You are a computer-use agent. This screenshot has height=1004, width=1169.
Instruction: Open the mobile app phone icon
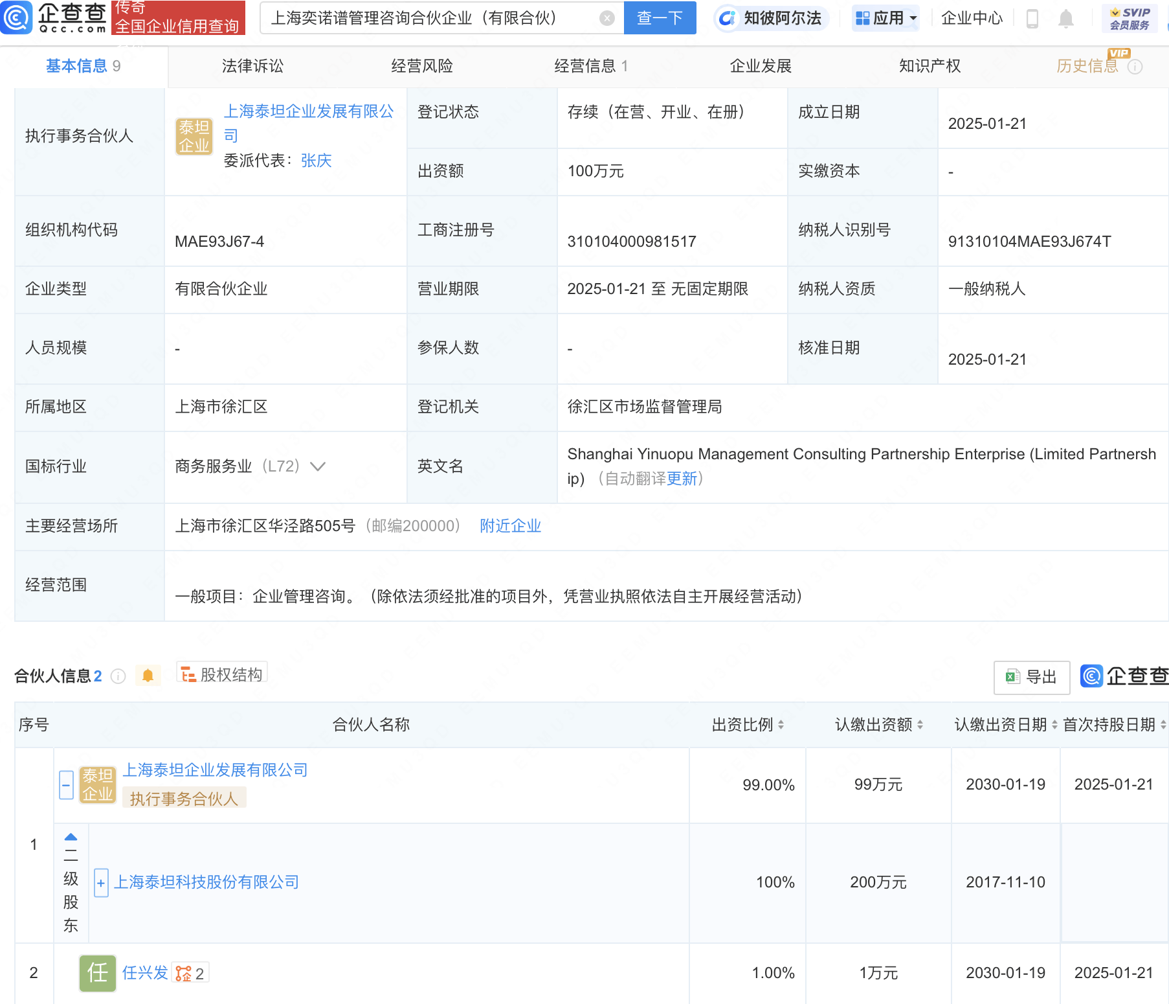coord(1032,19)
